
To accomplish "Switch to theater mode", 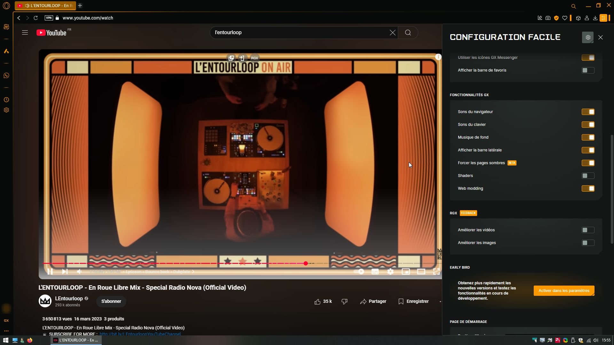I will click(x=421, y=272).
